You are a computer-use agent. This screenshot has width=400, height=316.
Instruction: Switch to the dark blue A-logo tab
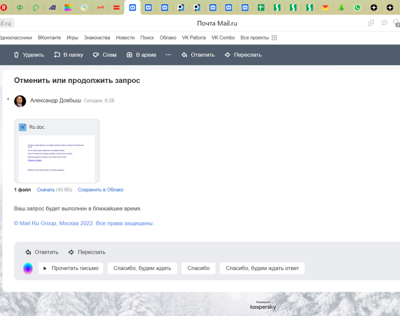tap(52, 7)
